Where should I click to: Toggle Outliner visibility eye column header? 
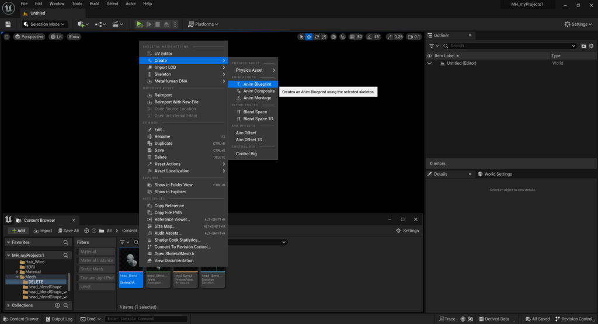coord(429,55)
